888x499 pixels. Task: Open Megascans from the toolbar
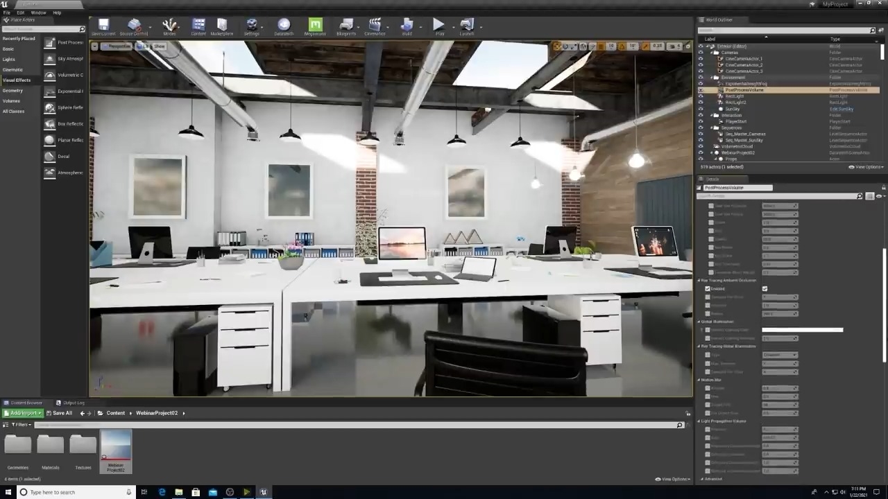[315, 26]
